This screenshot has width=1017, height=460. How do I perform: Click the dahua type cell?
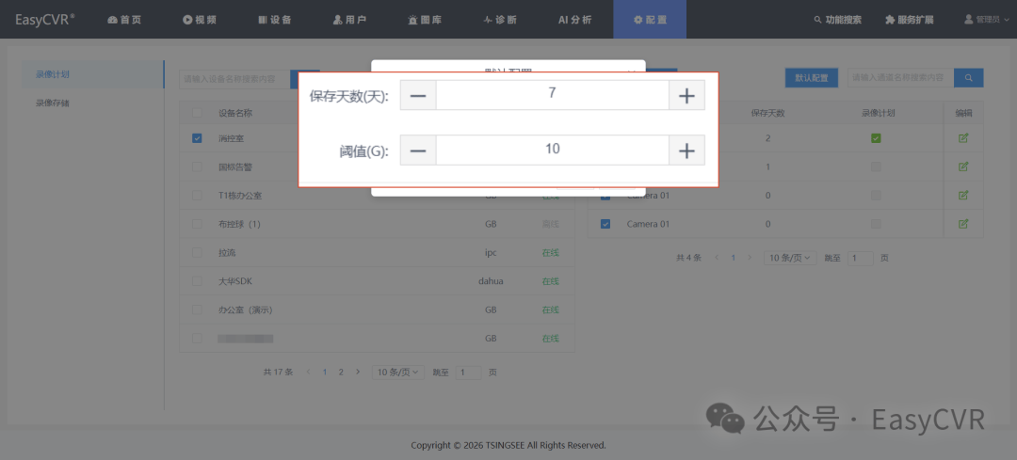coord(491,281)
